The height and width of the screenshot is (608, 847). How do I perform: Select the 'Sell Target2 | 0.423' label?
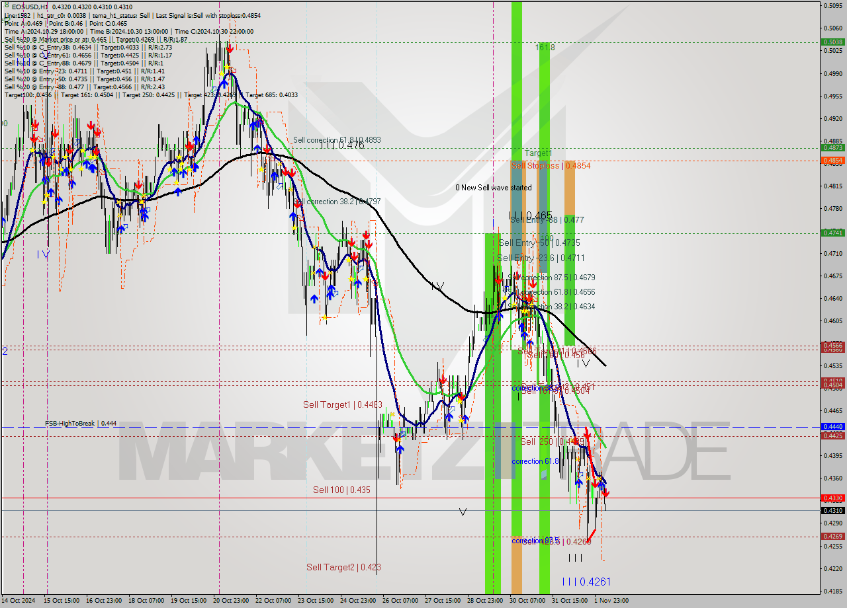tap(343, 567)
